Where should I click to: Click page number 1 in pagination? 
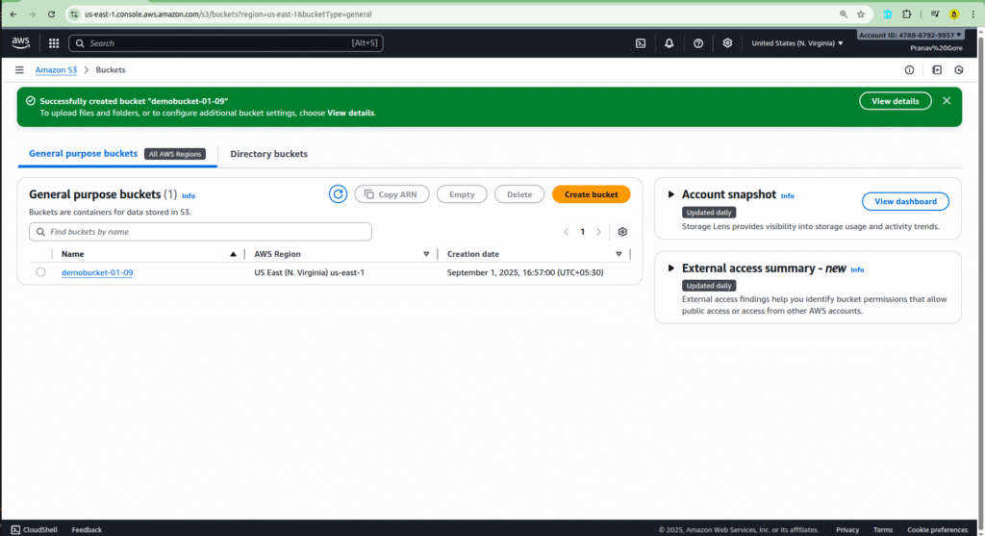(x=582, y=232)
